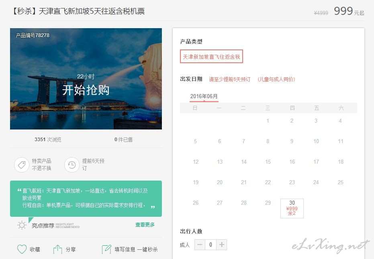The image size is (374, 259).
Task: Click the 出行人数 heading
Action: click(x=191, y=231)
